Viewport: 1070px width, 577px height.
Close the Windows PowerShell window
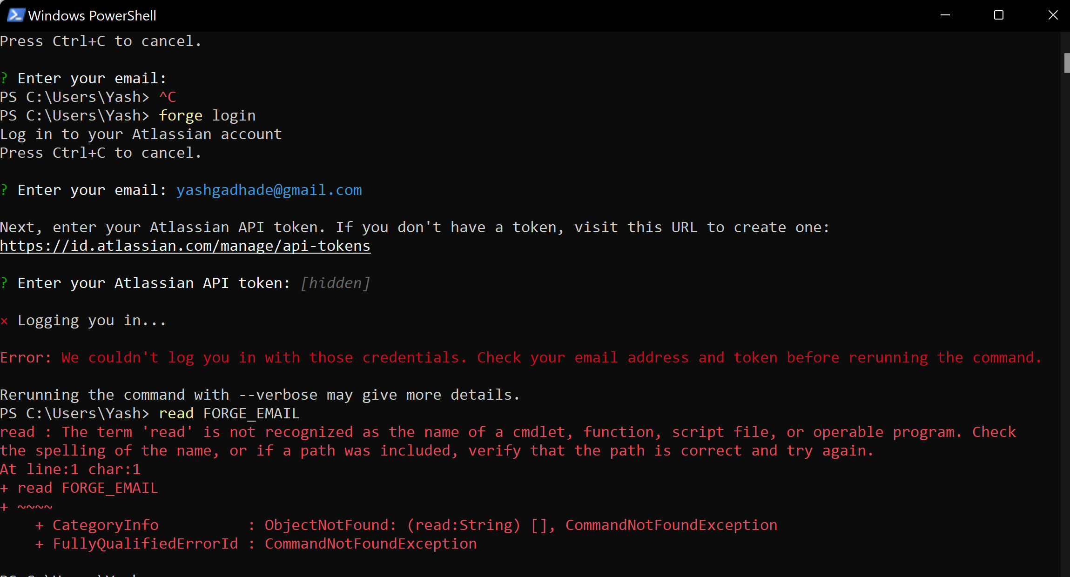[x=1053, y=15]
